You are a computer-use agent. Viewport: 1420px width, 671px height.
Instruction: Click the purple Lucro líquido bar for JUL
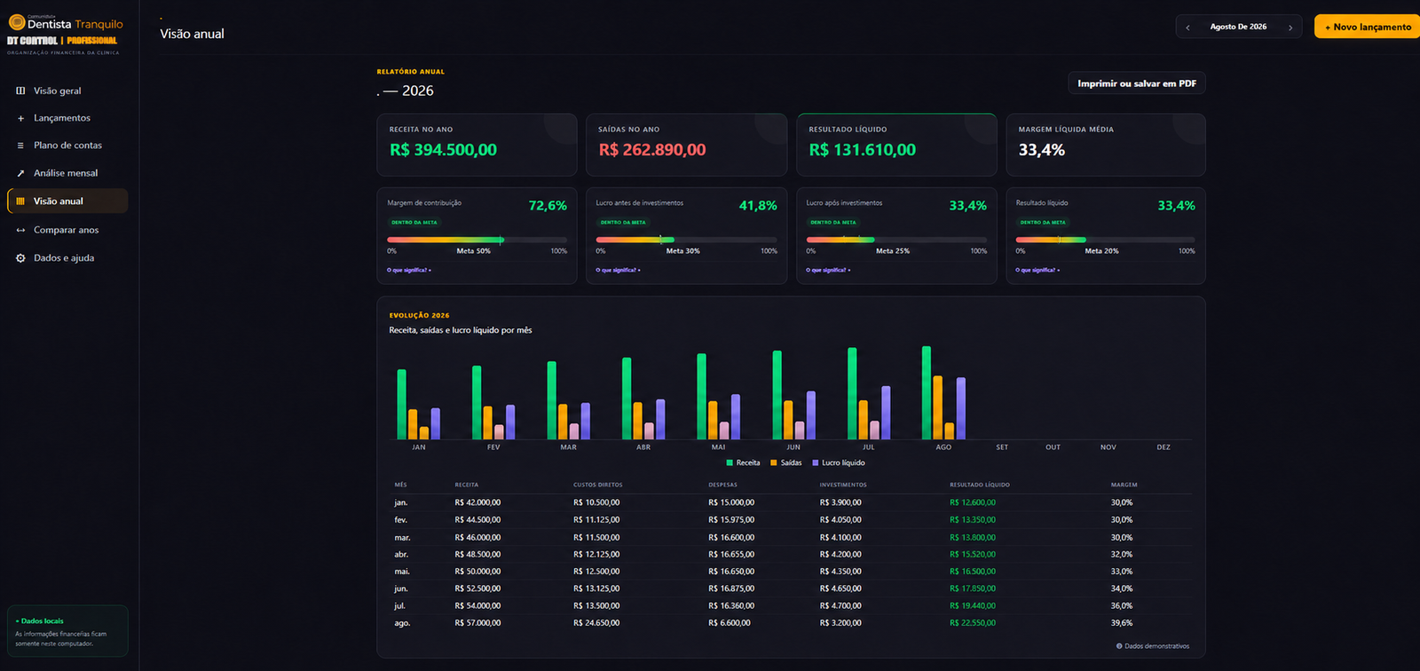(886, 413)
